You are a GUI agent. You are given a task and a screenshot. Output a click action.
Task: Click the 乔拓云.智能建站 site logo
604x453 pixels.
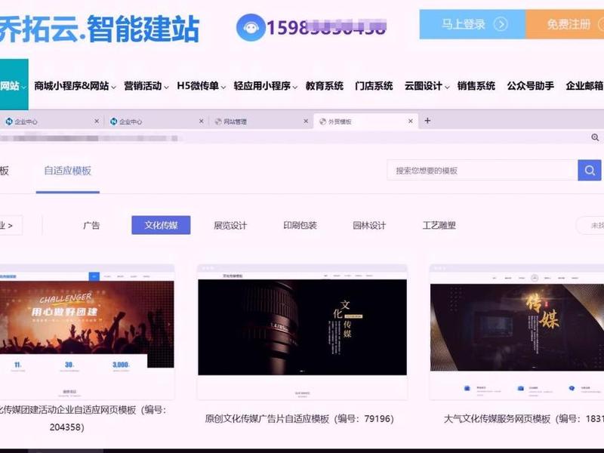click(100, 29)
